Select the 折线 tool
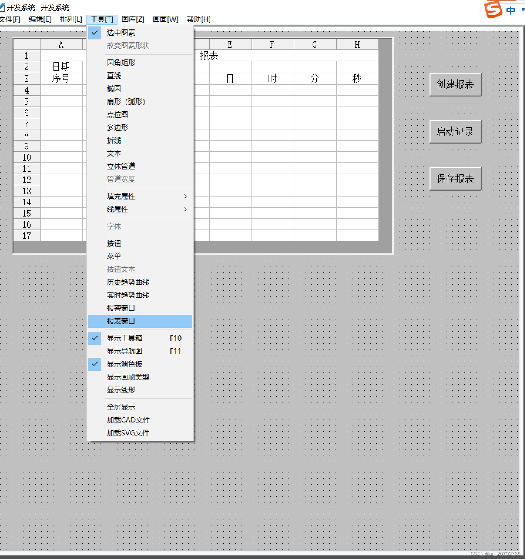The height and width of the screenshot is (559, 525). click(140, 140)
